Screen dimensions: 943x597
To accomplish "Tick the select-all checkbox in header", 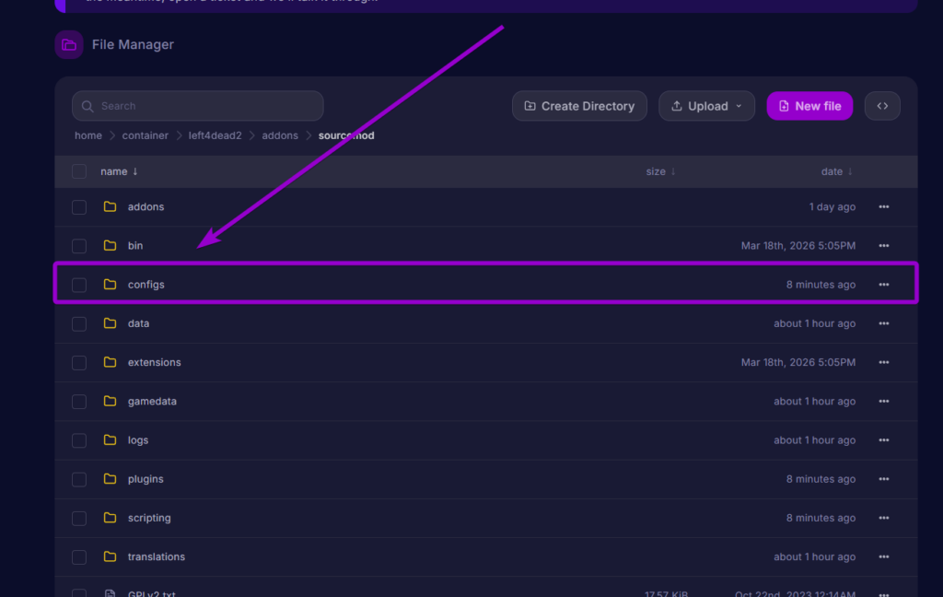I will click(79, 171).
